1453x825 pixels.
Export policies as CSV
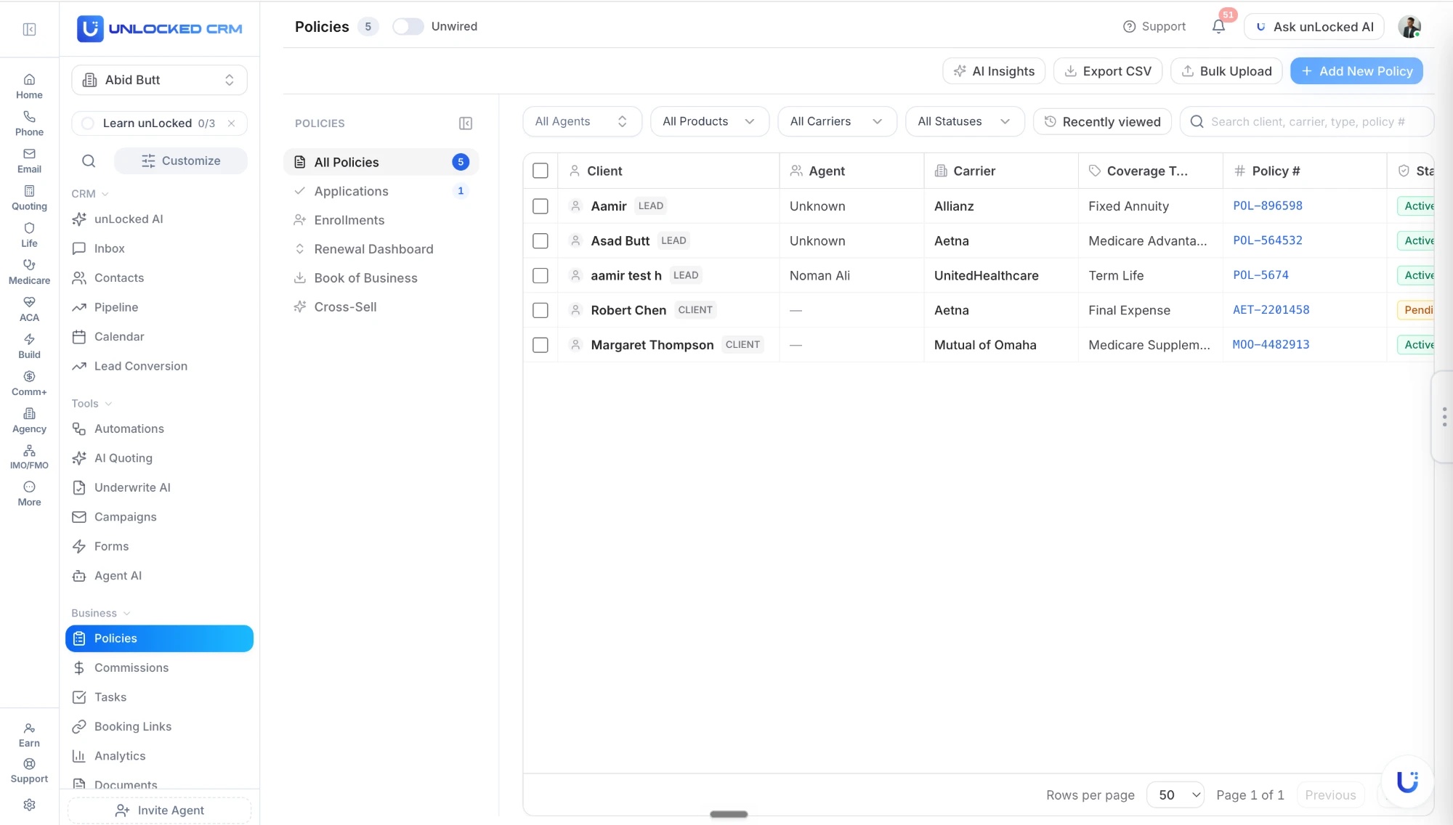1107,71
